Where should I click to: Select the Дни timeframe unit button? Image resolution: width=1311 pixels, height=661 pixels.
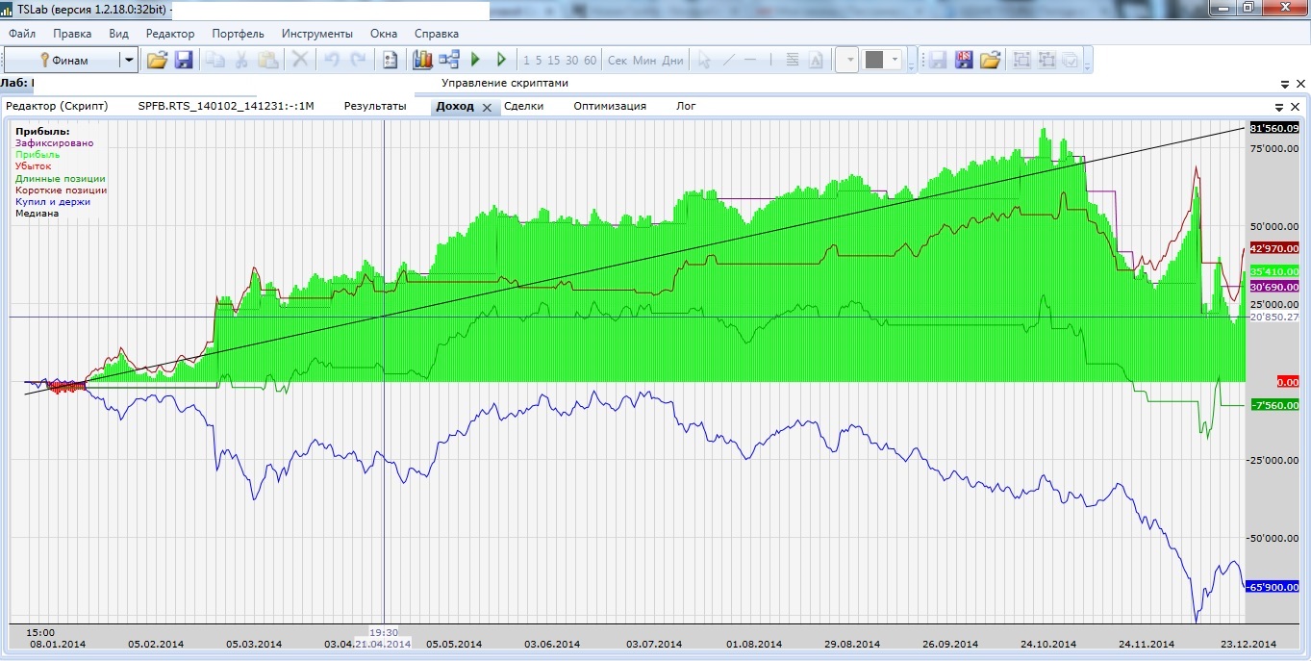[672, 60]
